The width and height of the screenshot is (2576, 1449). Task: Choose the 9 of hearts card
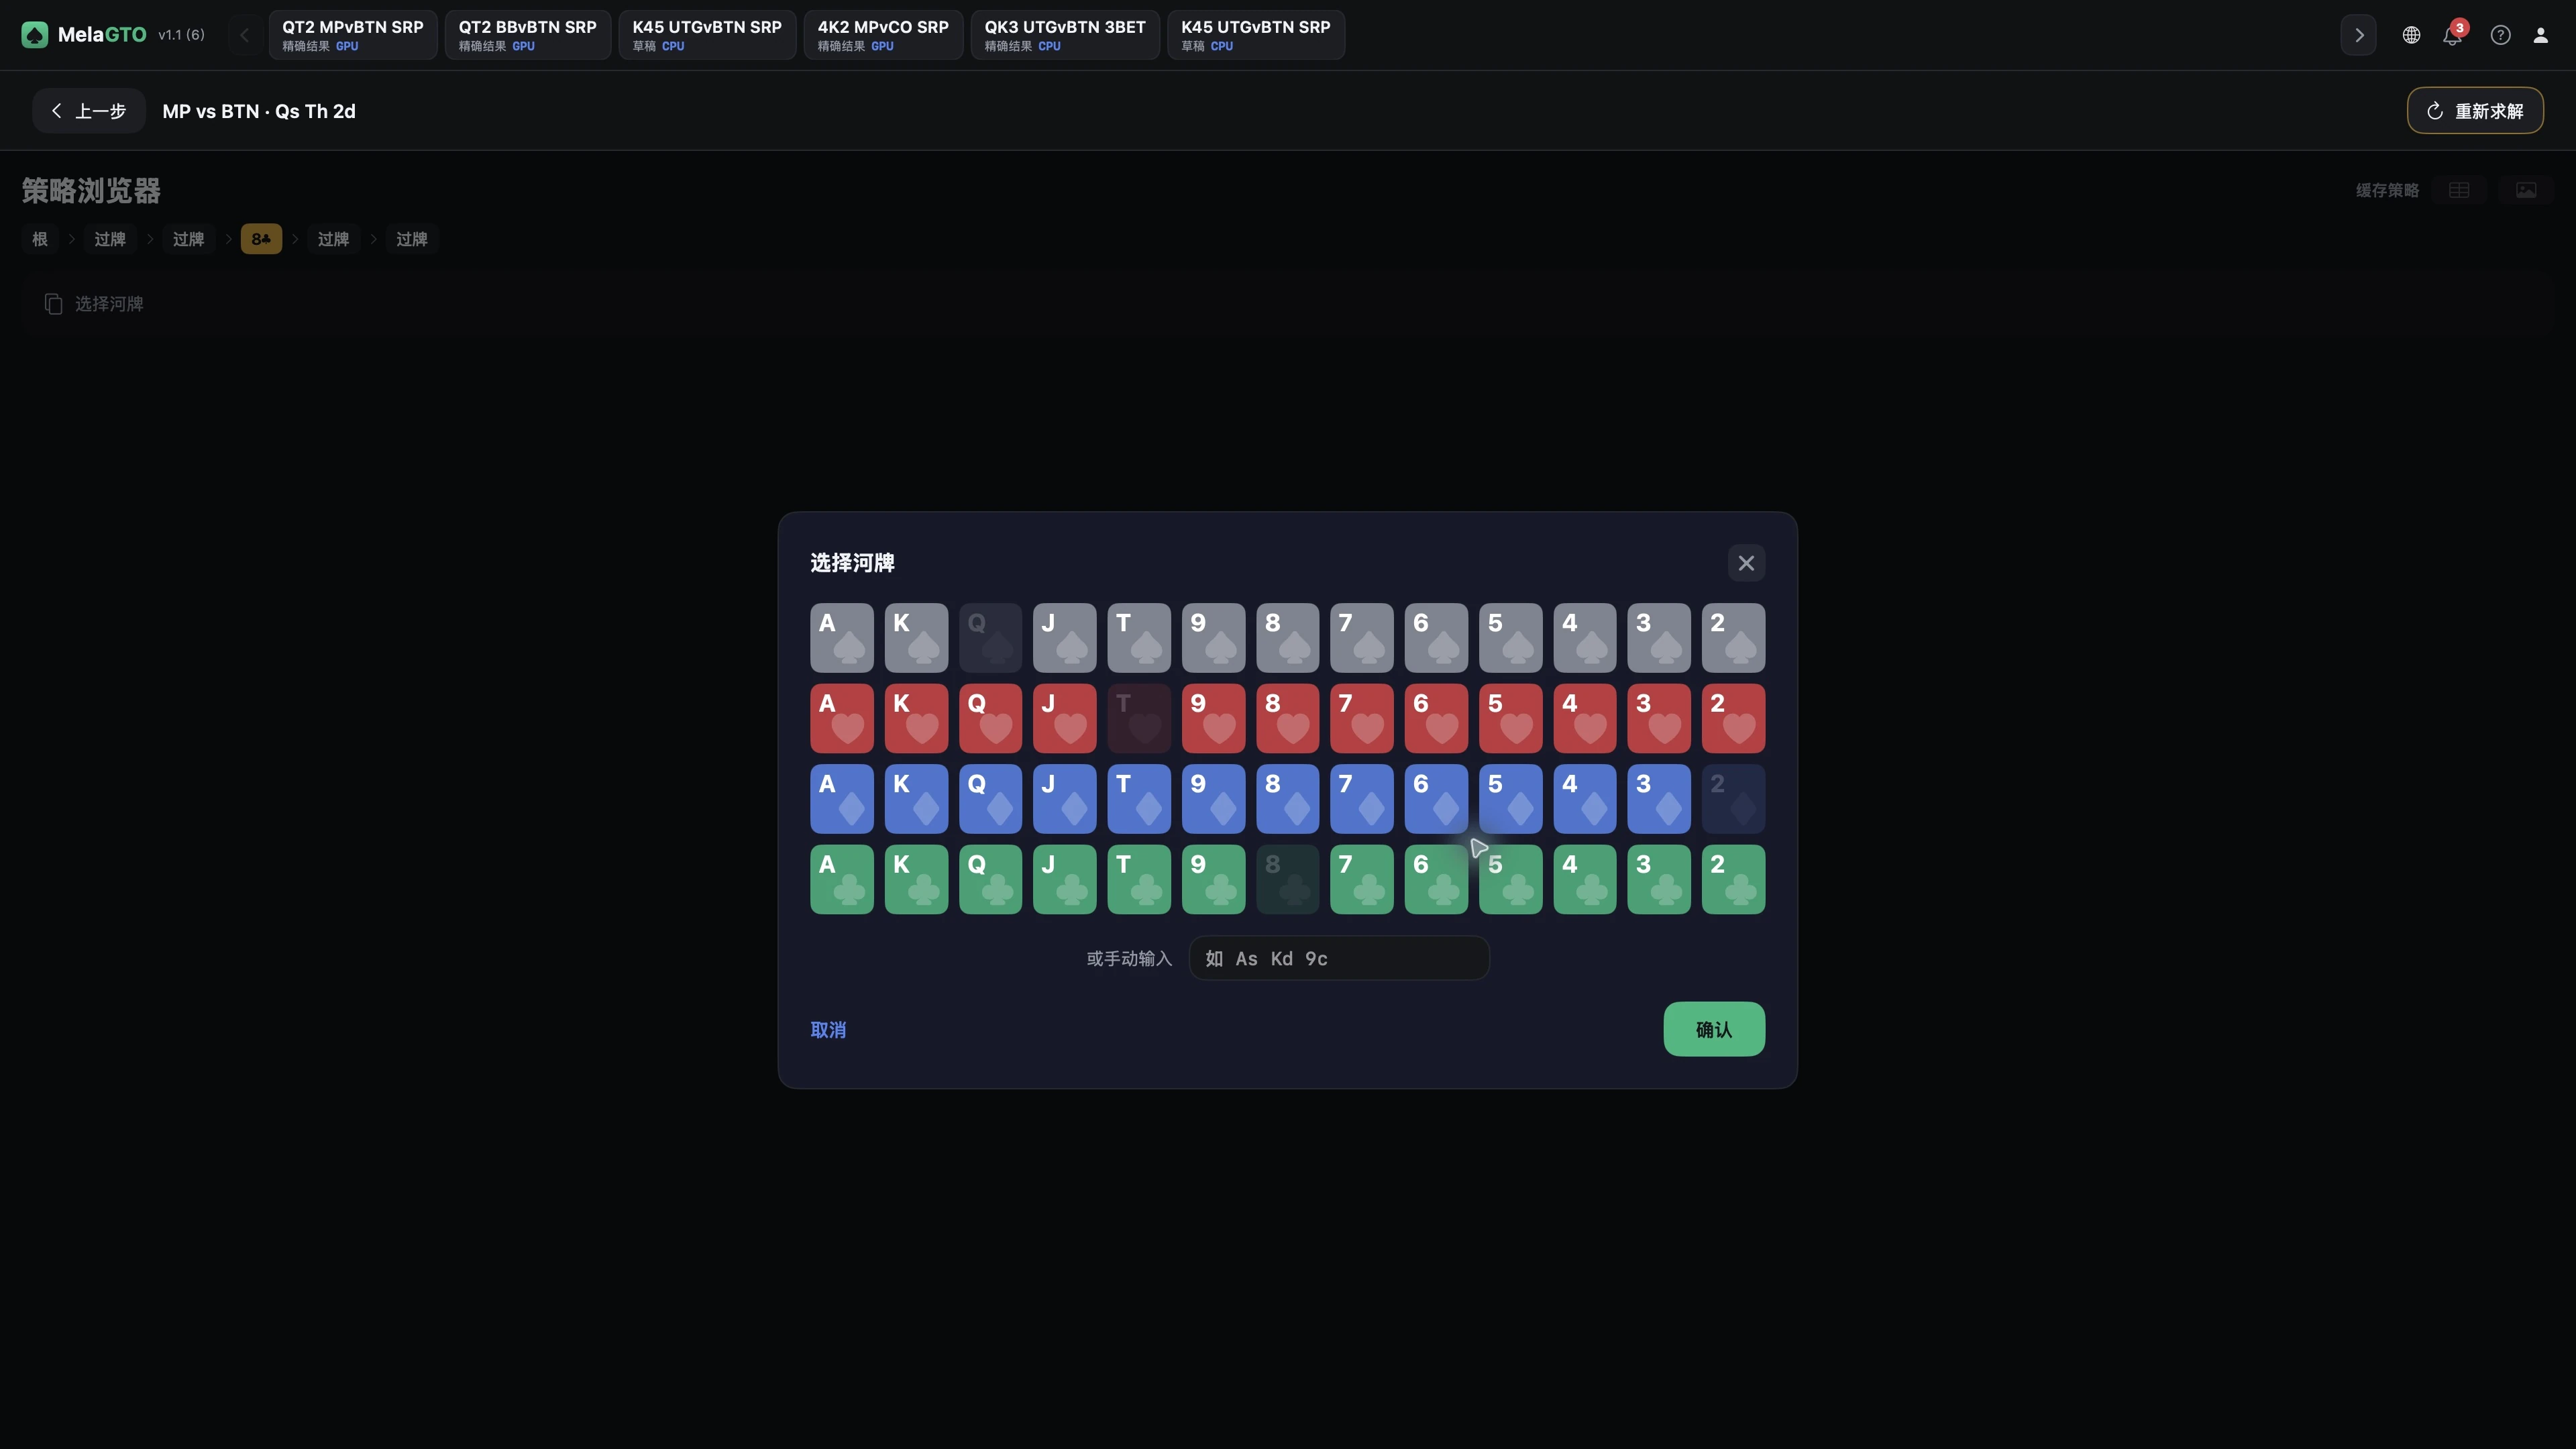1213,718
